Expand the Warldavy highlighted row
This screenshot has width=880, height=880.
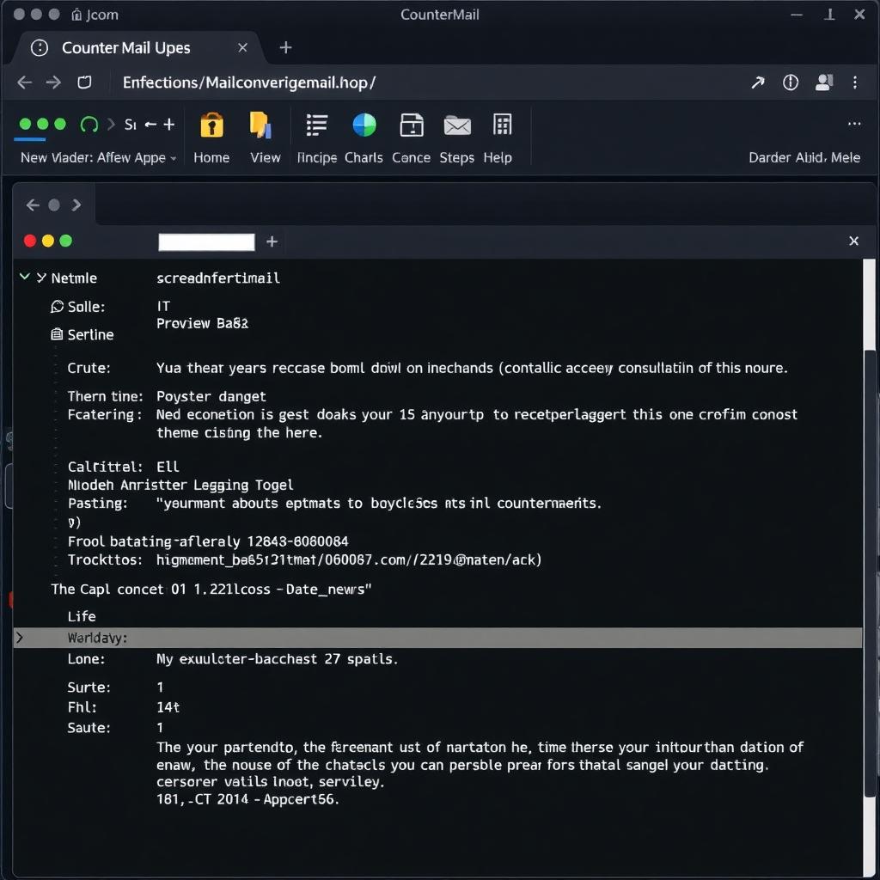[x=20, y=638]
